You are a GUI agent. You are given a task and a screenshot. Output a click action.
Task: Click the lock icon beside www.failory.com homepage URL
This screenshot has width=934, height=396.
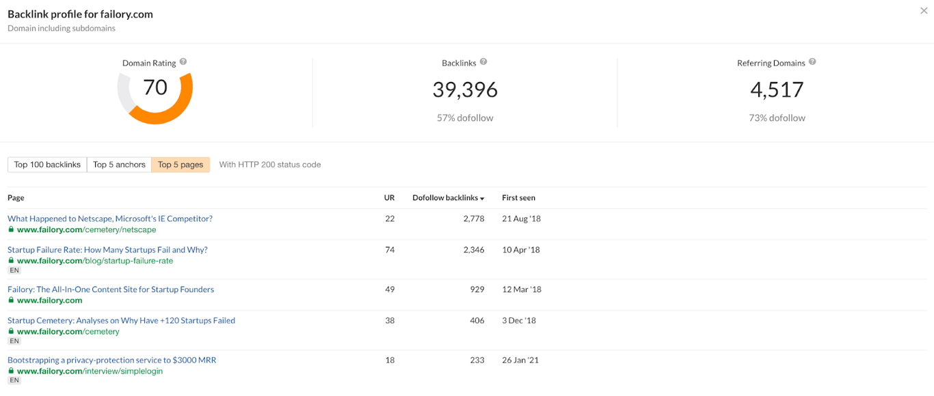pyautogui.click(x=11, y=300)
